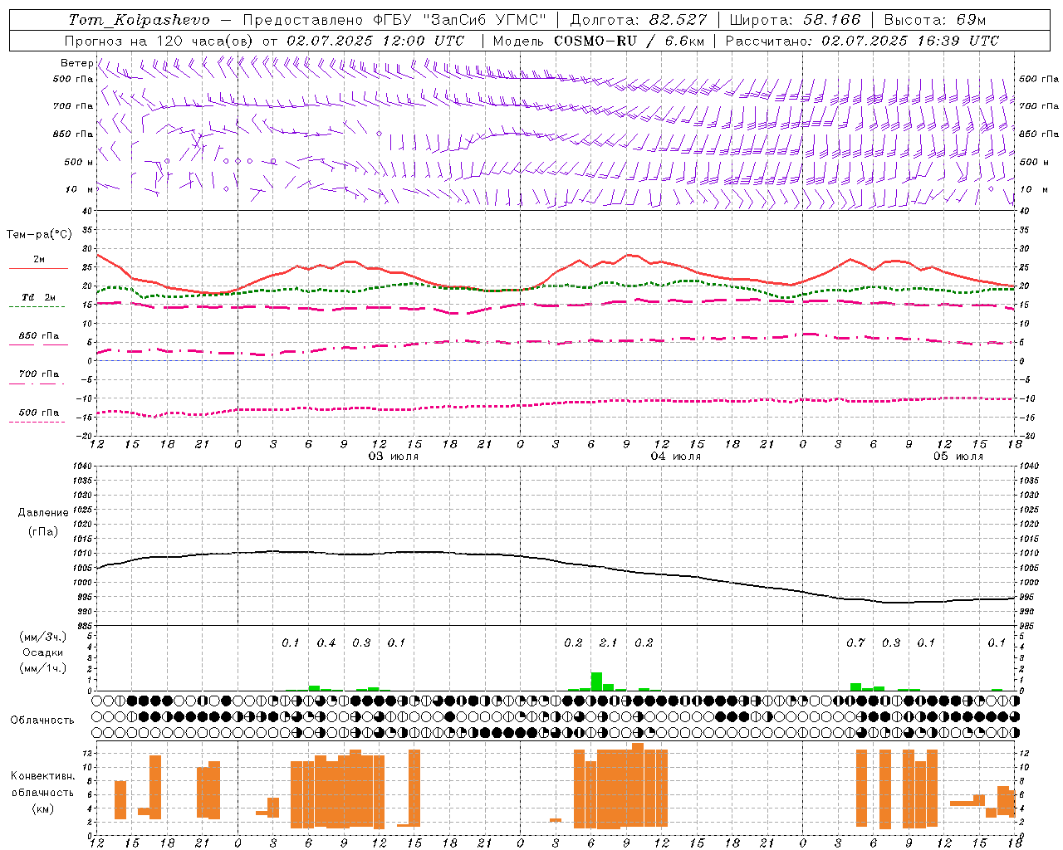This screenshot has height=850, width=1063.
Task: Click the Ветер wind panel label
Action: (76, 63)
